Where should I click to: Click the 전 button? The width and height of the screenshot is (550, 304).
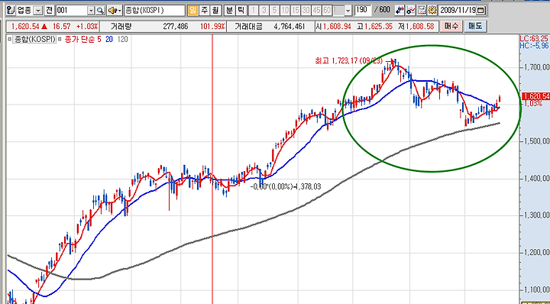49,11
